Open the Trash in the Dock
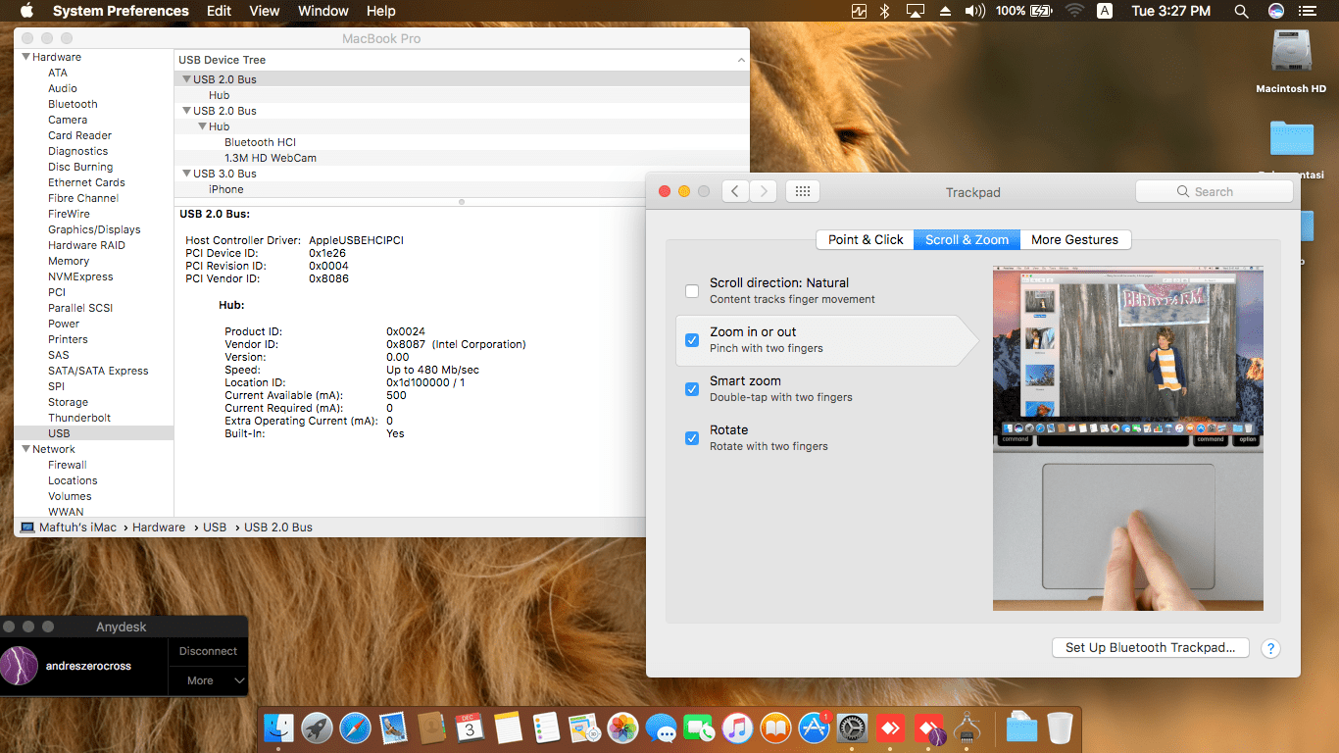 [1061, 728]
